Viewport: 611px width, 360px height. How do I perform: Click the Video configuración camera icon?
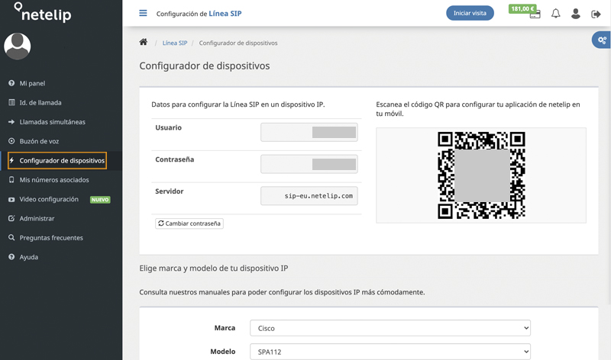point(11,199)
